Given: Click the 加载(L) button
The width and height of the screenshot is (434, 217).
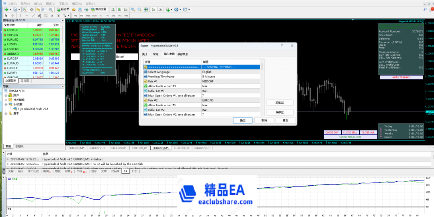Looking at the screenshot, I should pyautogui.click(x=280, y=103).
